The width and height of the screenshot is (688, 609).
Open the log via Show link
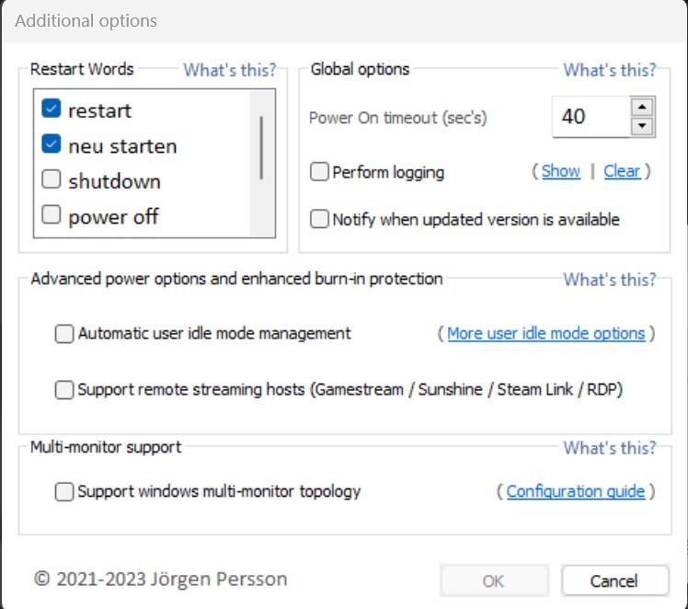[x=561, y=171]
